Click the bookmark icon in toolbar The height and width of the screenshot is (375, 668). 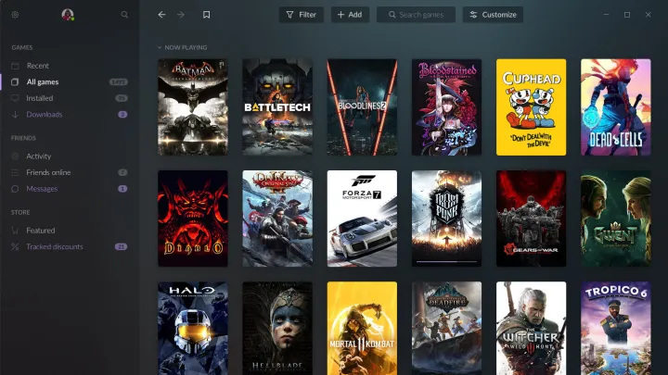pos(206,15)
